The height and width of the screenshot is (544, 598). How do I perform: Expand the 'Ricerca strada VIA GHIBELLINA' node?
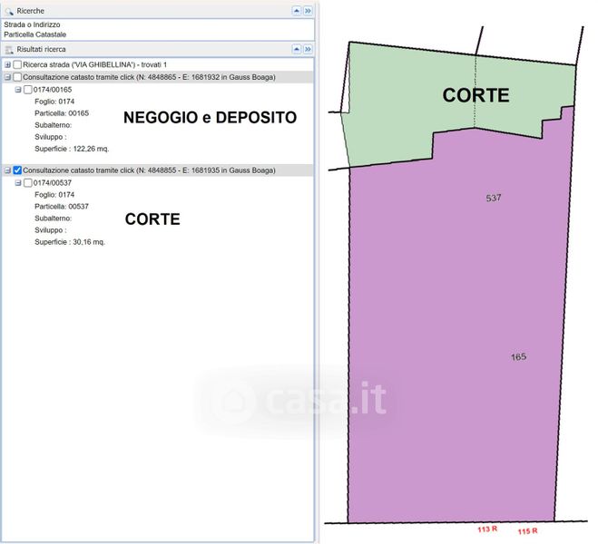coord(8,65)
